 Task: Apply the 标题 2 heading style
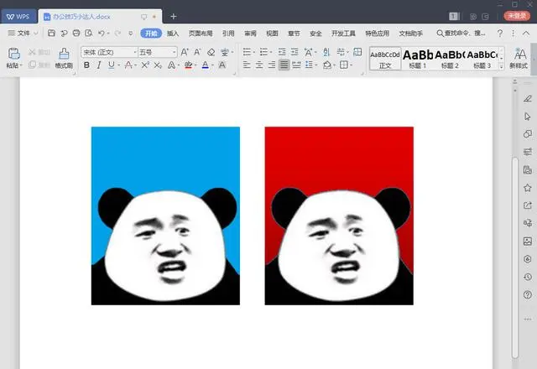click(450, 58)
